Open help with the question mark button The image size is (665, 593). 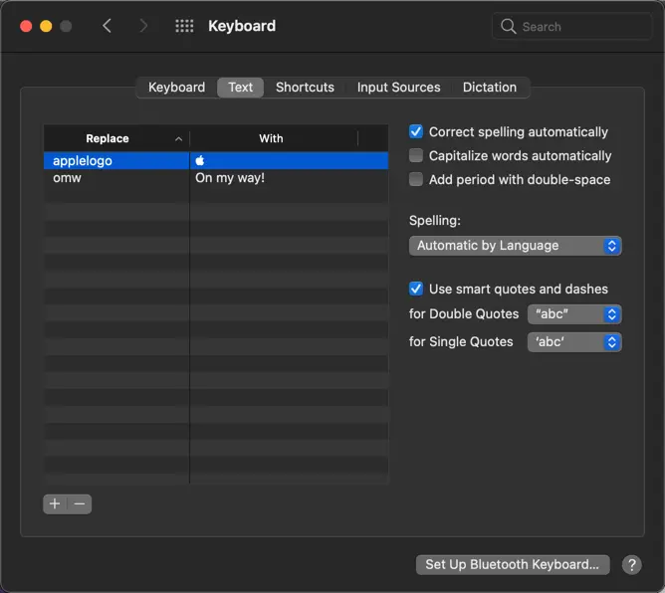click(x=631, y=564)
